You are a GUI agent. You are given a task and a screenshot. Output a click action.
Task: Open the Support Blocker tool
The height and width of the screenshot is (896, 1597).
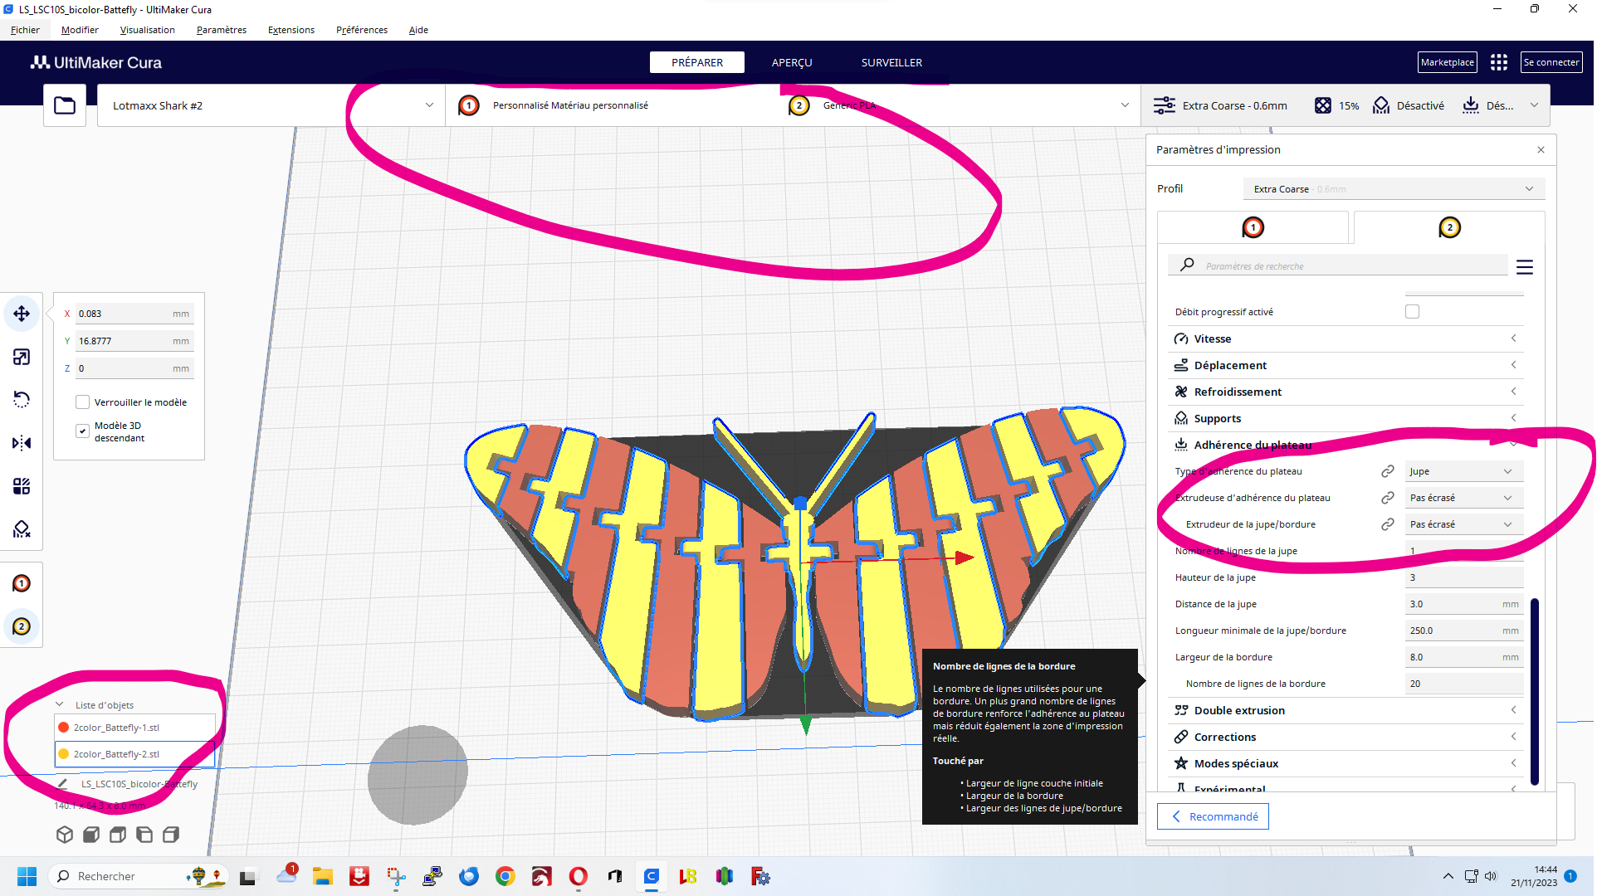[22, 529]
